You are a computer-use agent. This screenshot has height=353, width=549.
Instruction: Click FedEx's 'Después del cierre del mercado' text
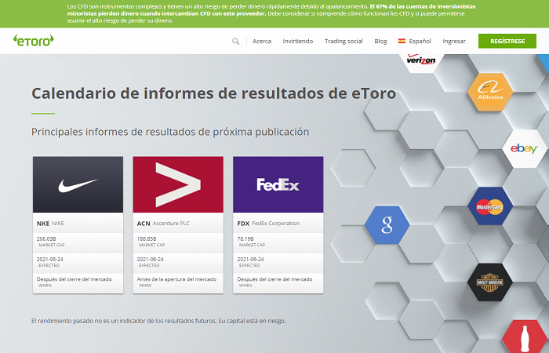point(274,279)
